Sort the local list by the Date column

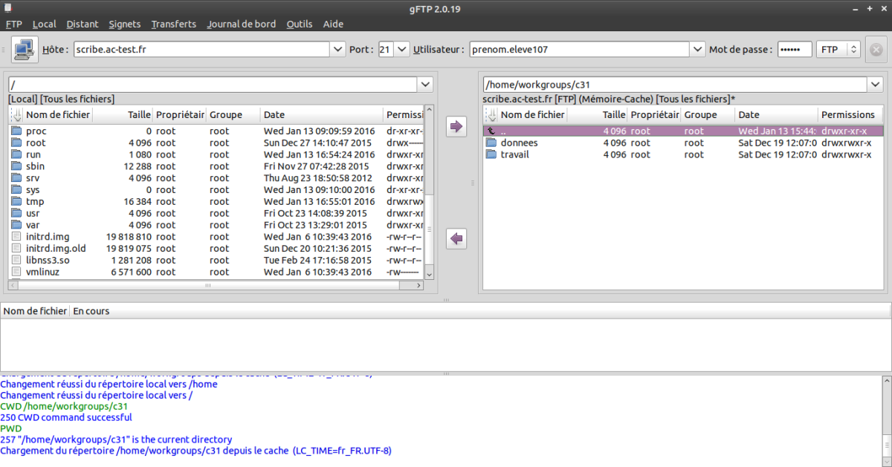[x=322, y=115]
